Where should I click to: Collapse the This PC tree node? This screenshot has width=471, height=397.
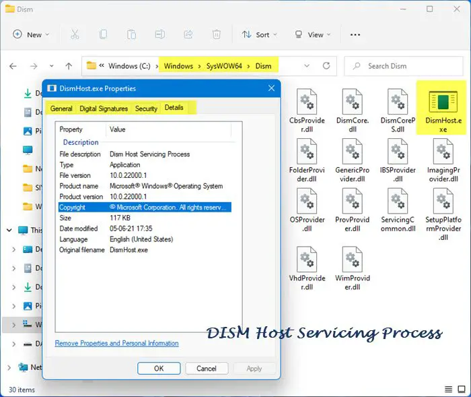[9, 231]
